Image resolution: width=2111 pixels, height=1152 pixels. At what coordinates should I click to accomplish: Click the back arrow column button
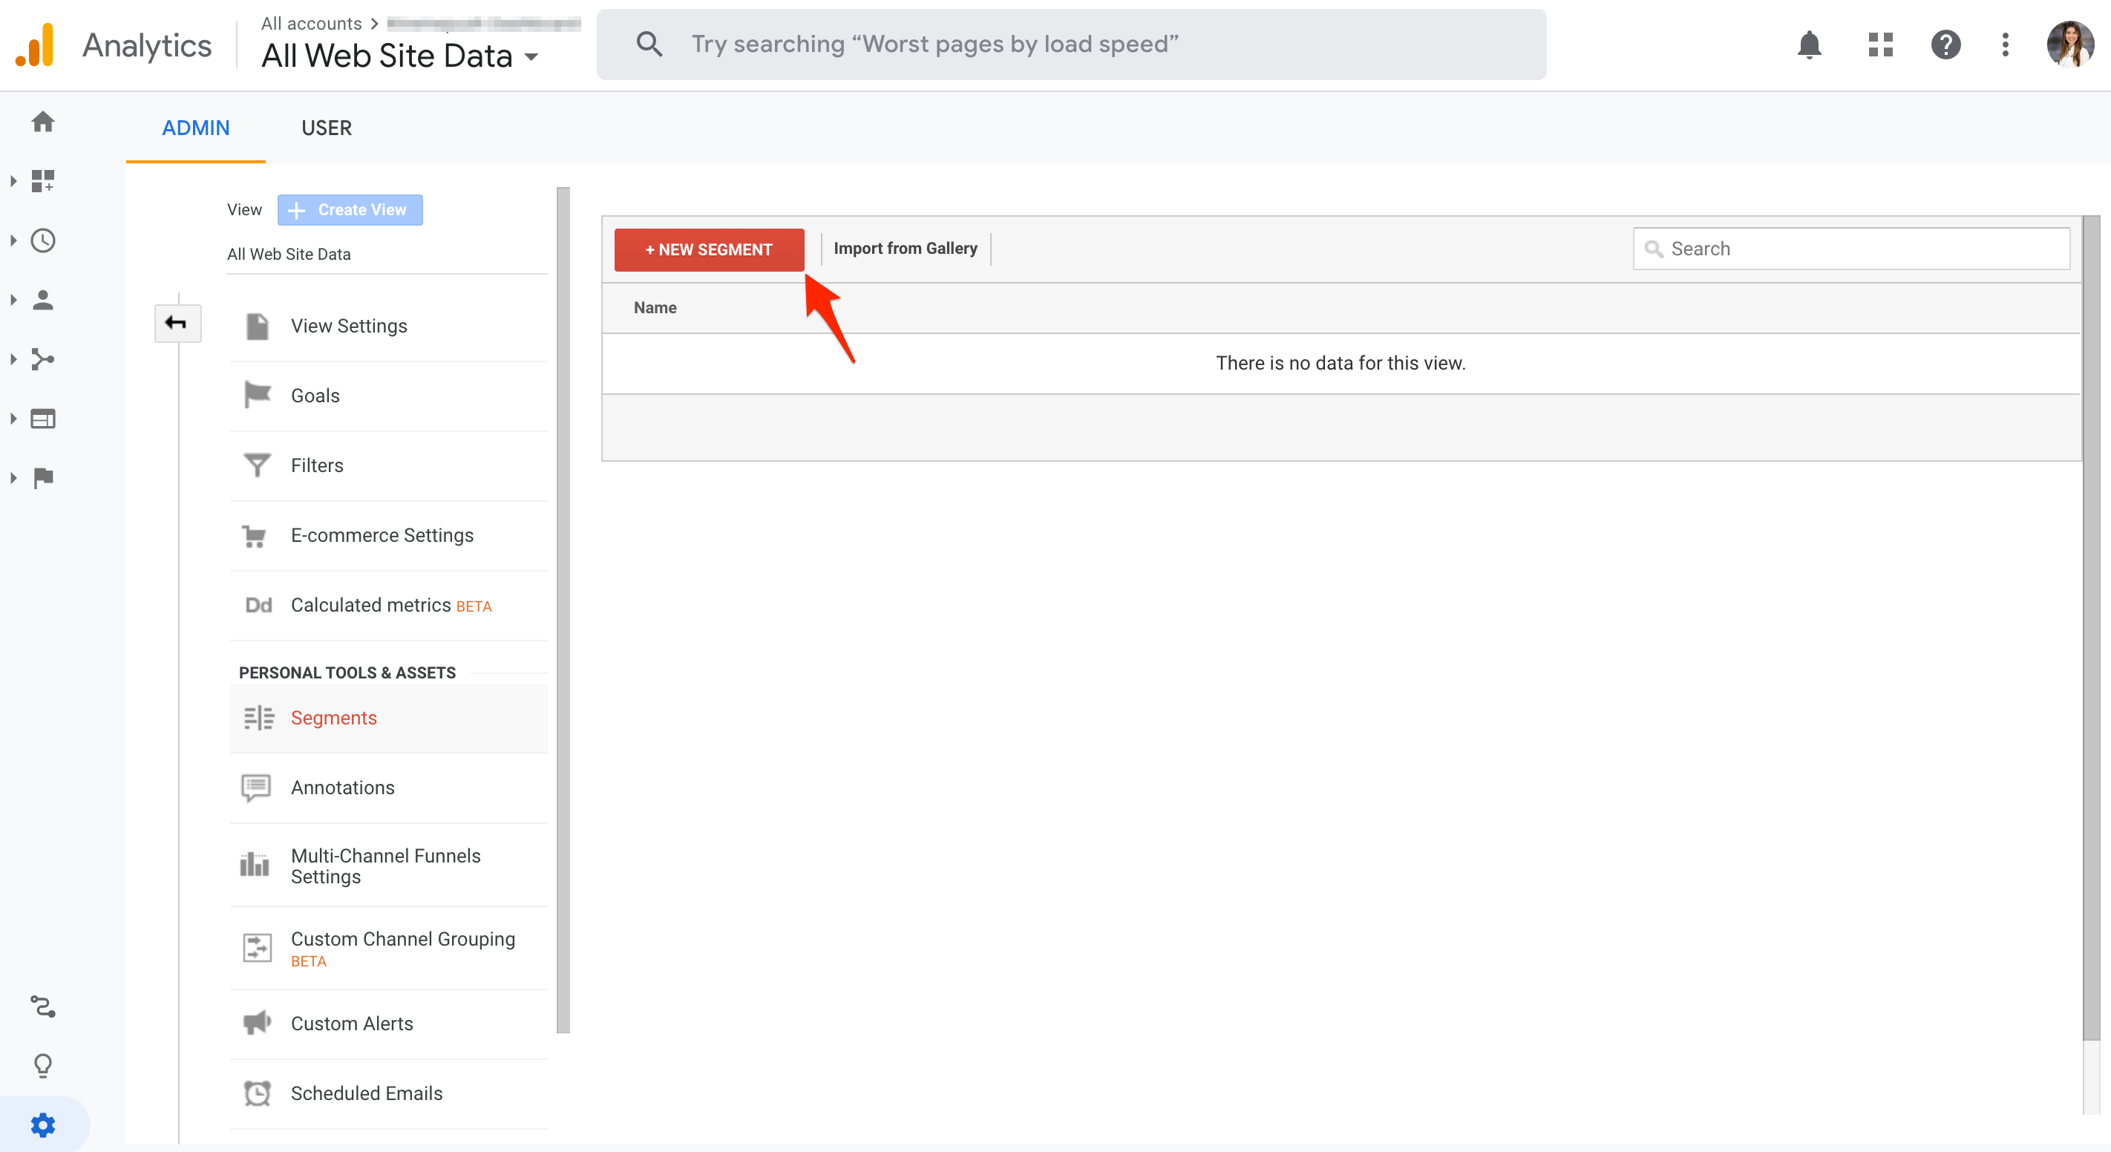pyautogui.click(x=177, y=323)
